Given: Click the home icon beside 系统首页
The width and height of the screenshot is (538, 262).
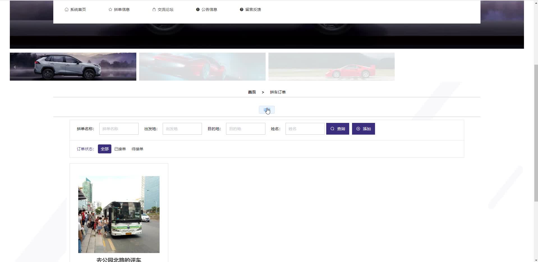Looking at the screenshot, I should click(x=66, y=9).
